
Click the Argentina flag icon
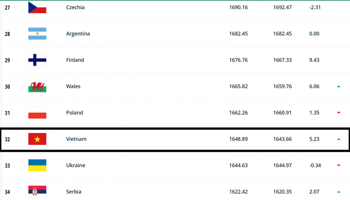(37, 34)
